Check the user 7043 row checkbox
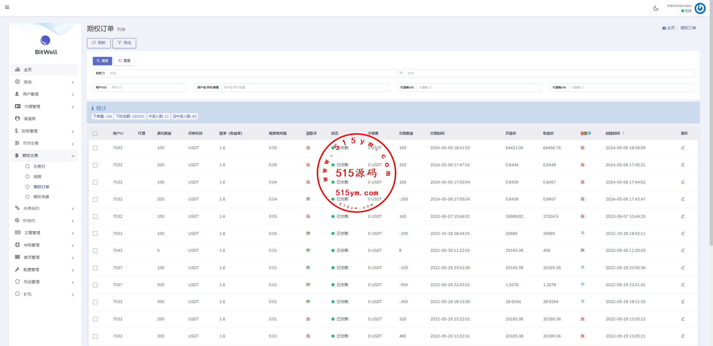 pyautogui.click(x=95, y=251)
